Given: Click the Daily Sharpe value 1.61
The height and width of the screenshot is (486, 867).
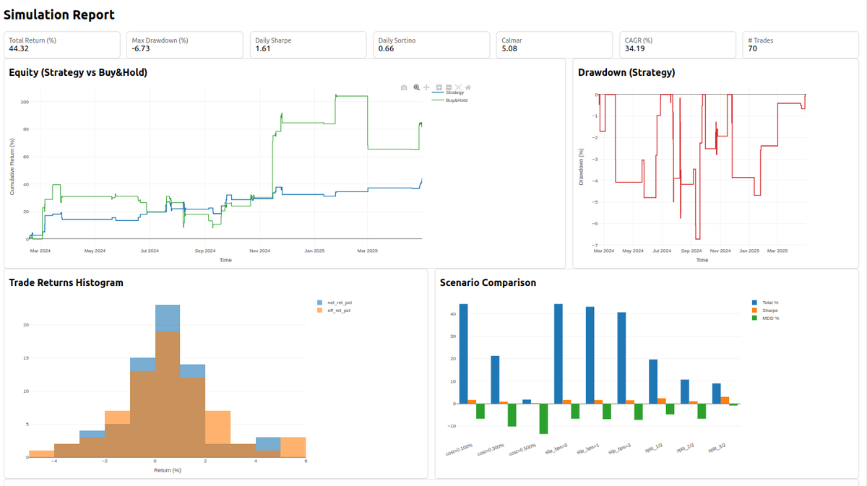Looking at the screenshot, I should 263,49.
